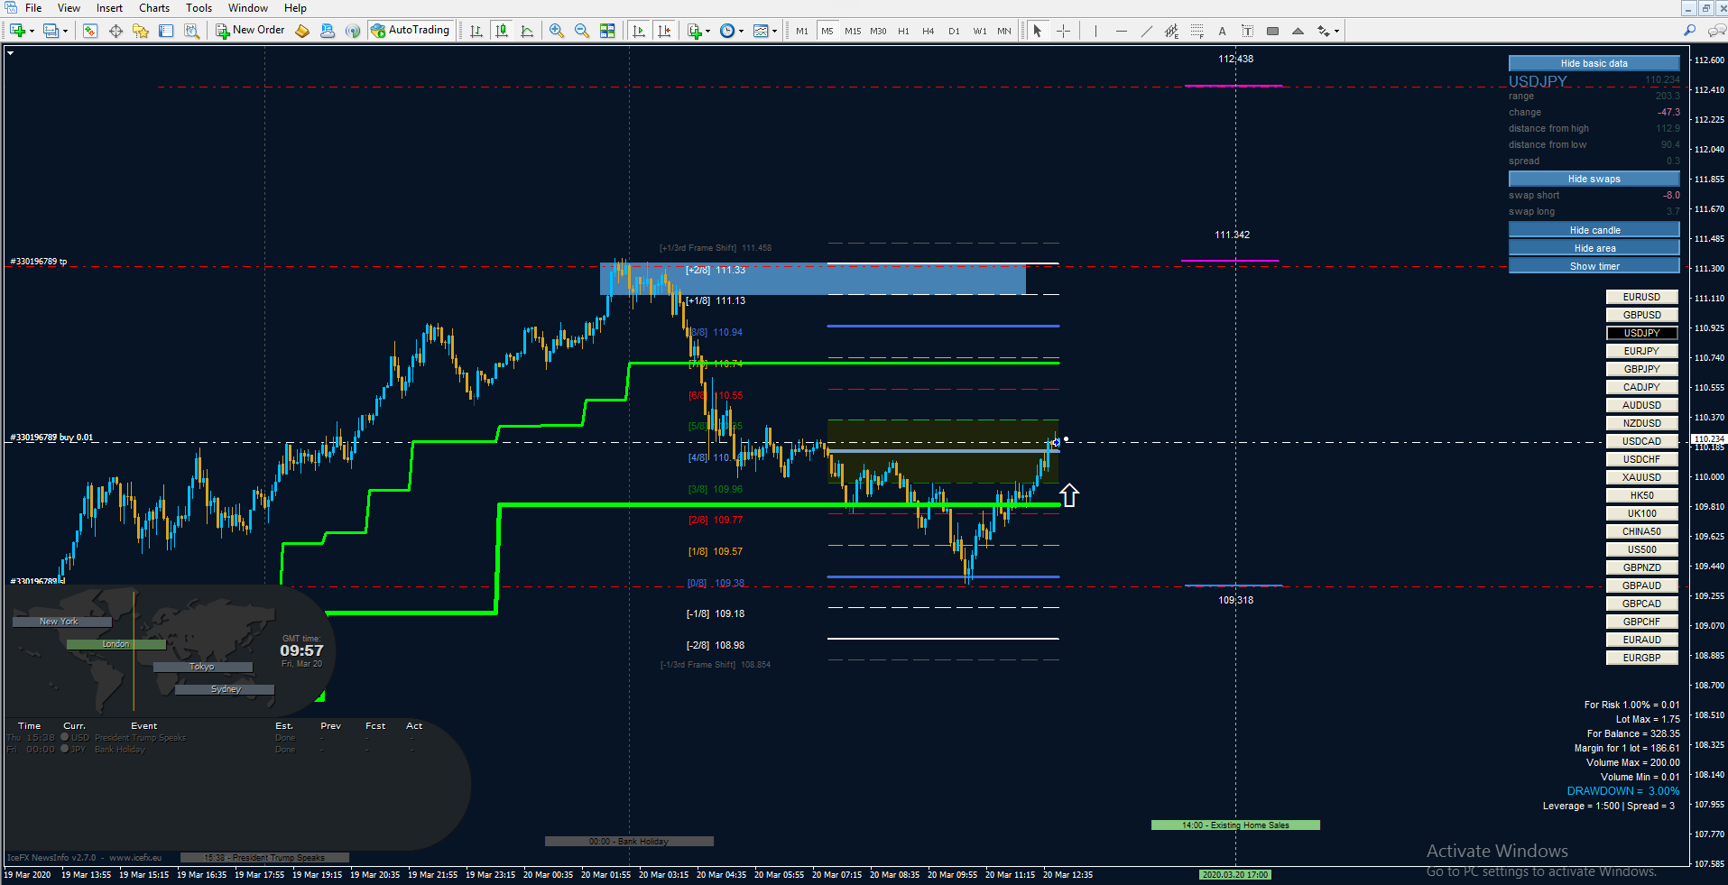Open the Charts menu
This screenshot has width=1728, height=885.
pyautogui.click(x=154, y=8)
